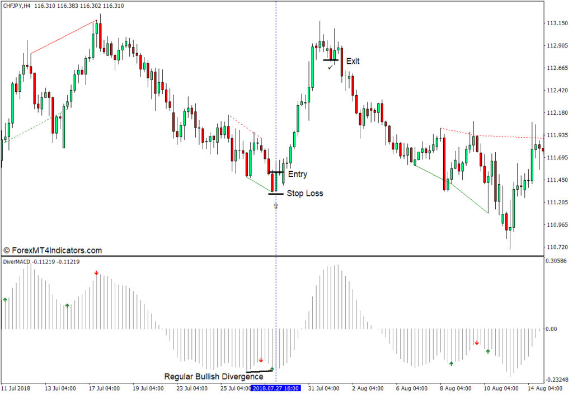Click the DiverMACD indicator label
573x394 pixels.
coord(16,261)
